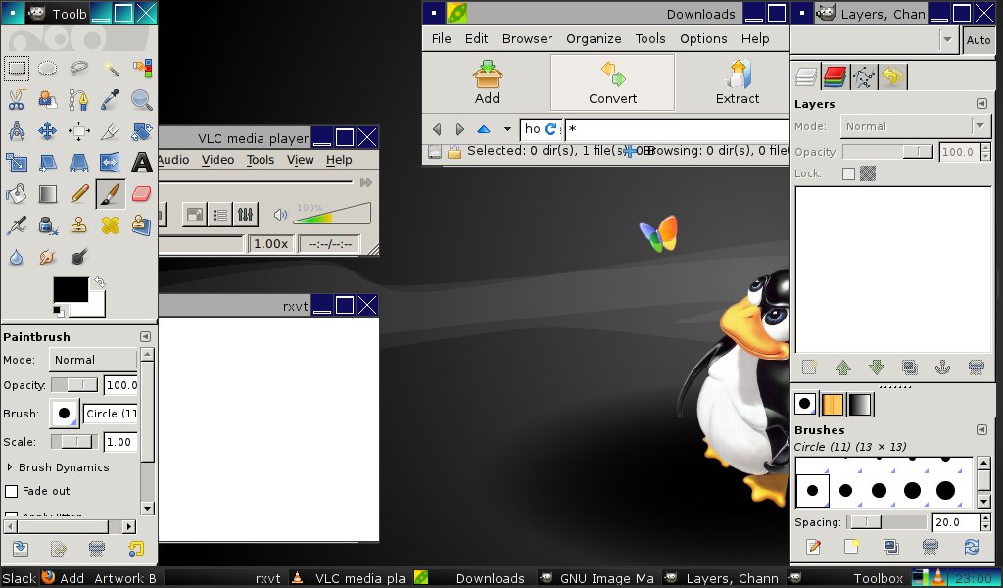Click the 1.00x playback speed label in VLC
Viewport: 1003px width, 588px height.
[x=270, y=244]
